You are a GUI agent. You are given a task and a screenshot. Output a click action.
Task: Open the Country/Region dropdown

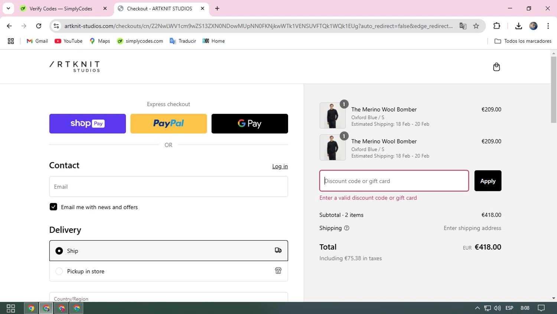point(169,297)
